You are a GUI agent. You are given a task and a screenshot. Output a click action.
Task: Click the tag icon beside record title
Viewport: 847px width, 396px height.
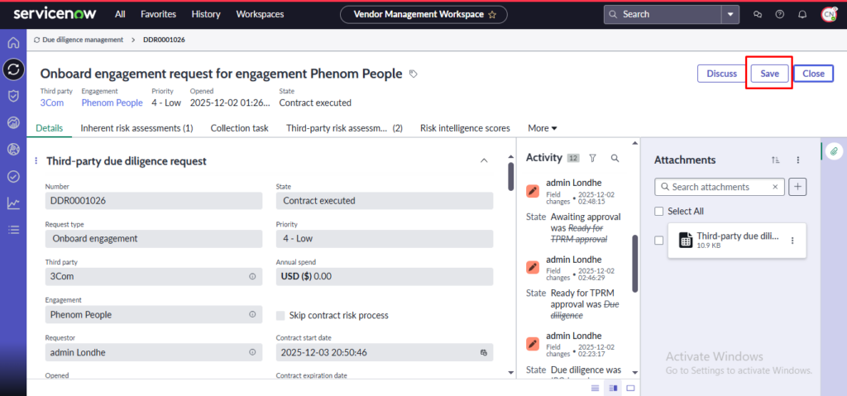[x=414, y=74]
